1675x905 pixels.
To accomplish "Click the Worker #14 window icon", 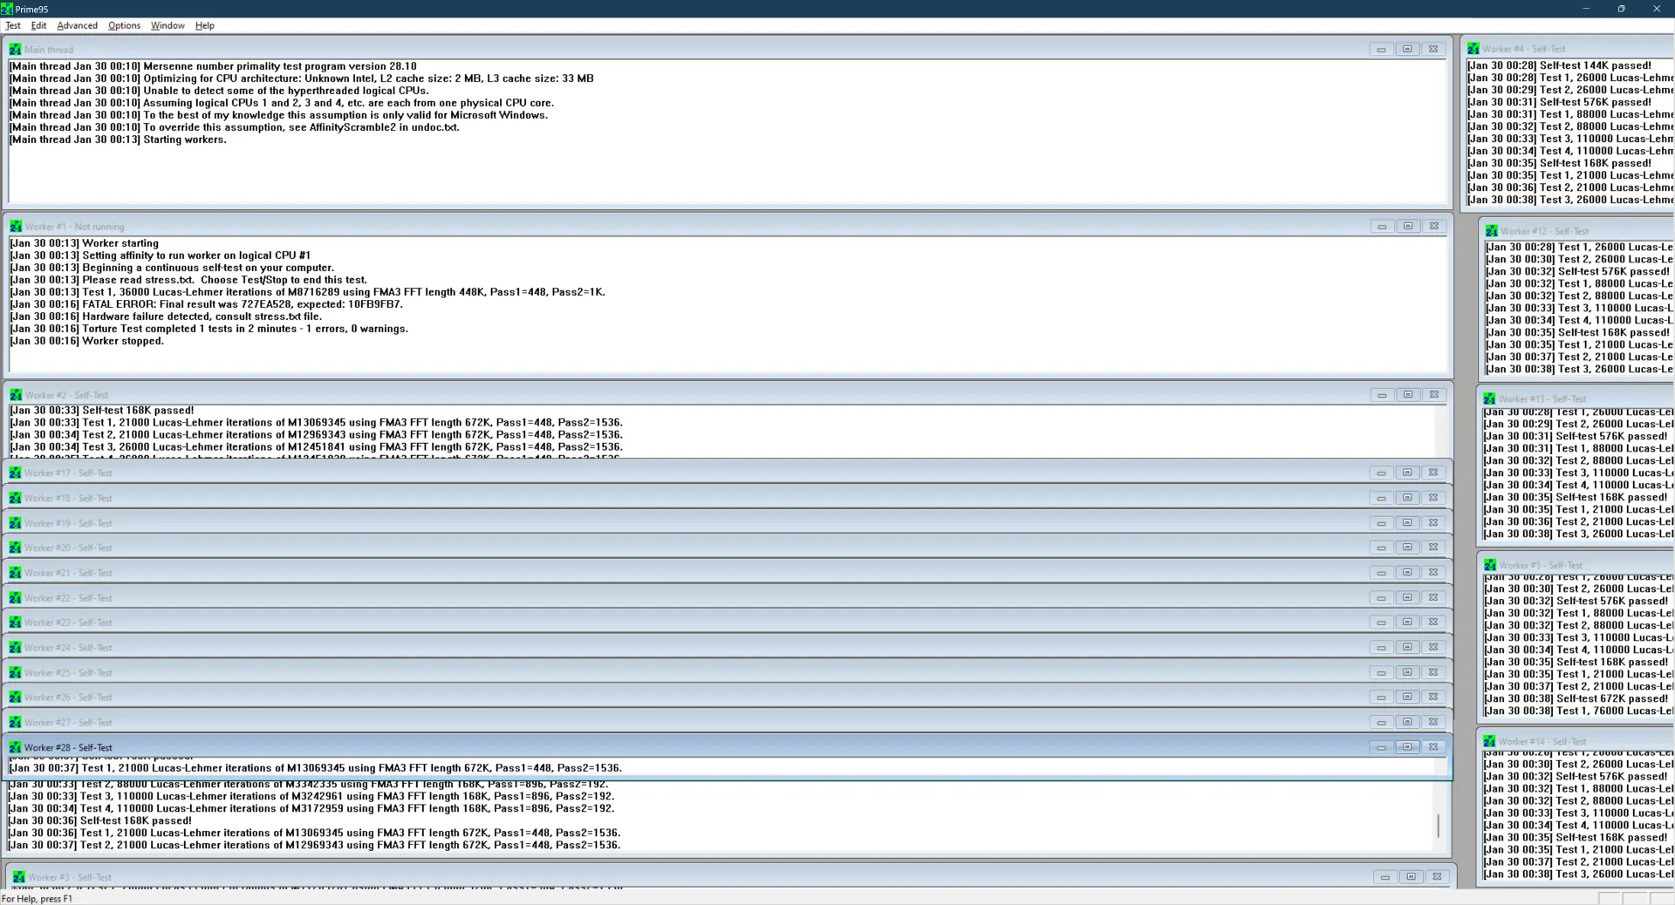I will [x=1489, y=741].
